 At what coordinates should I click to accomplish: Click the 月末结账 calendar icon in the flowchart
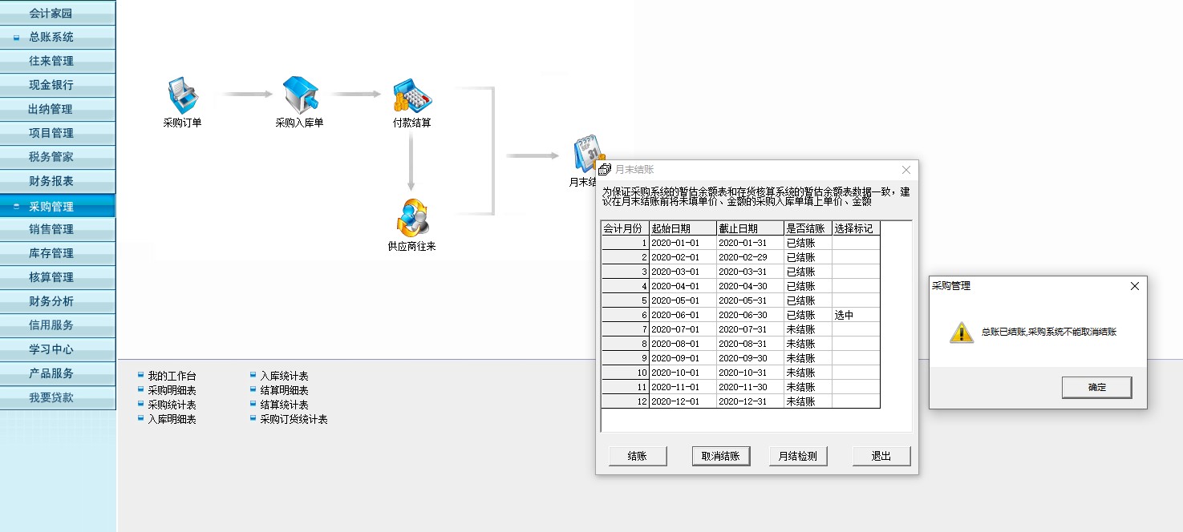(588, 152)
